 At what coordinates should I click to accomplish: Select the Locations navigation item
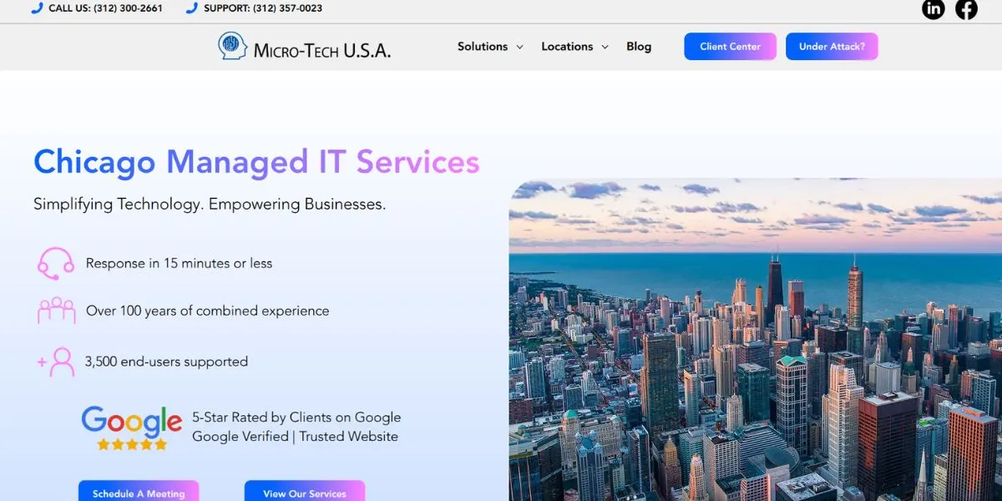[567, 47]
